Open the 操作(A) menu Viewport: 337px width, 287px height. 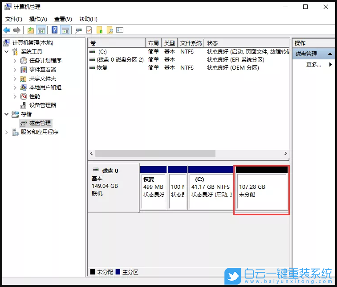click(x=38, y=19)
